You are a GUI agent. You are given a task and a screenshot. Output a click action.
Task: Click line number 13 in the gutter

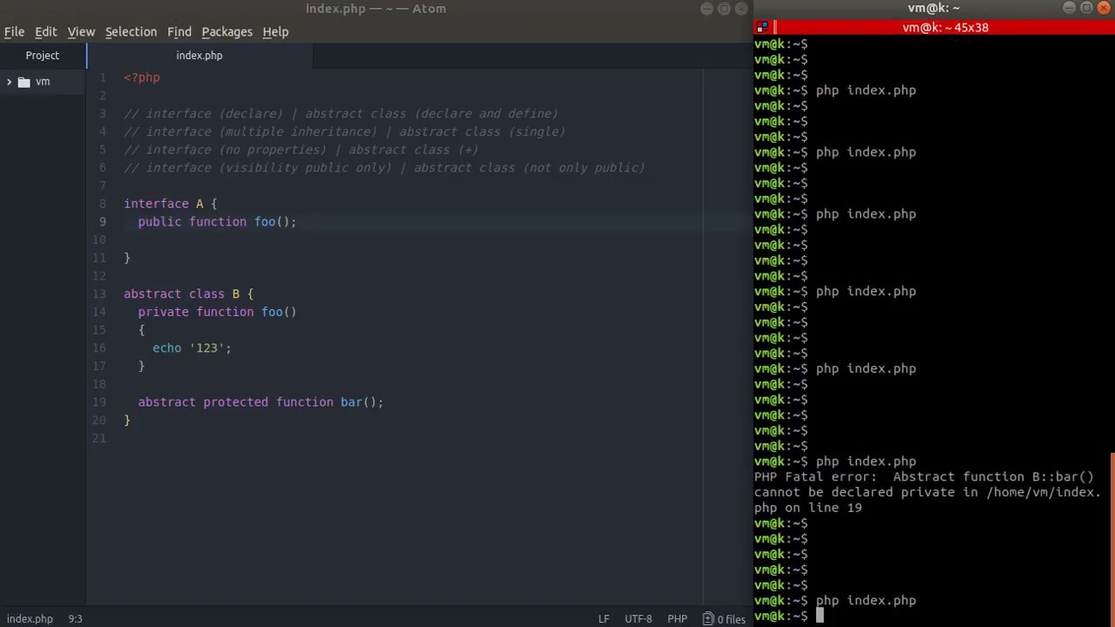(x=99, y=294)
